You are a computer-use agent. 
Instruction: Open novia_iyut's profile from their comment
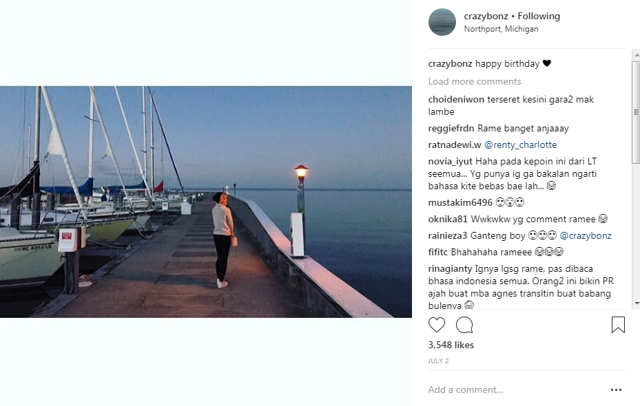[x=450, y=161]
